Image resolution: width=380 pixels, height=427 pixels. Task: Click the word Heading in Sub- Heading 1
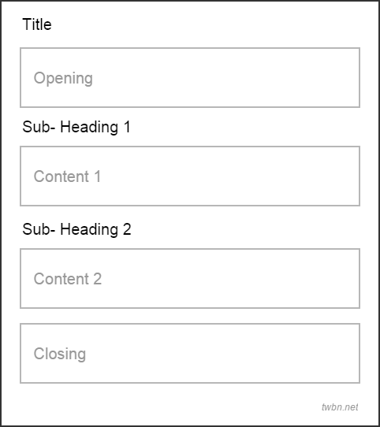coord(89,127)
